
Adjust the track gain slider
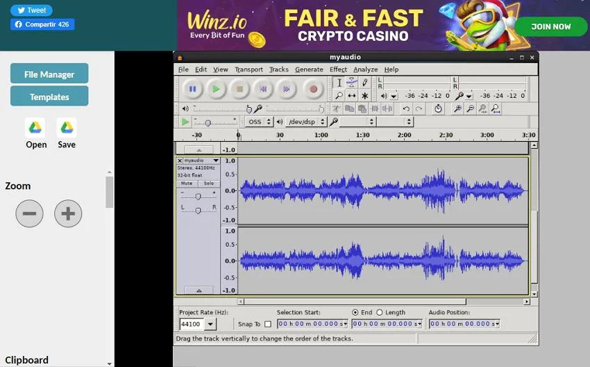coord(198,196)
